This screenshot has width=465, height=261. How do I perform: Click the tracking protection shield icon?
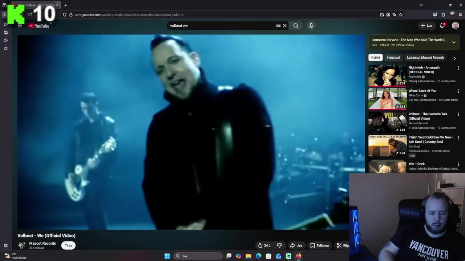[64, 15]
